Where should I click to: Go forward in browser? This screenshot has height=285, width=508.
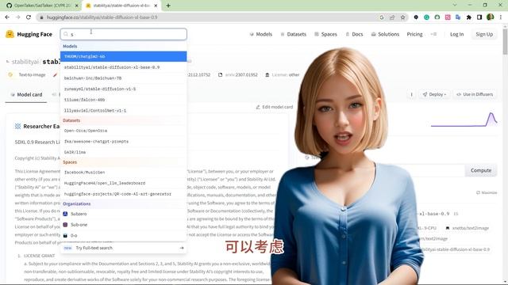[17, 17]
